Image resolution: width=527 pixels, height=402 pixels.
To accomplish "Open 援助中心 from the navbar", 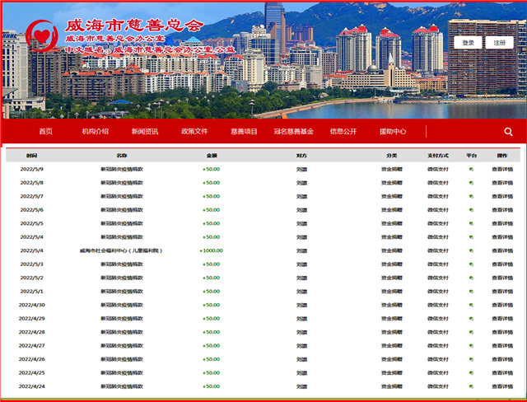I will coord(393,132).
